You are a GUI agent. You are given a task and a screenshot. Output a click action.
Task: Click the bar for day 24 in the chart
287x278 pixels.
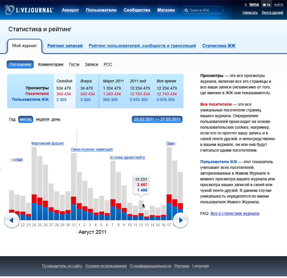click(34, 185)
